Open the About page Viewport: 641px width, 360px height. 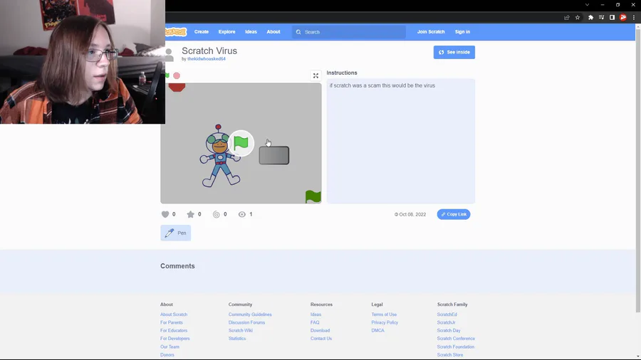point(273,32)
